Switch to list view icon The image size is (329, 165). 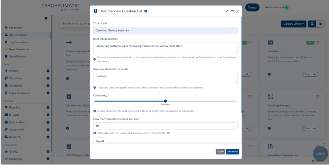tap(320, 24)
